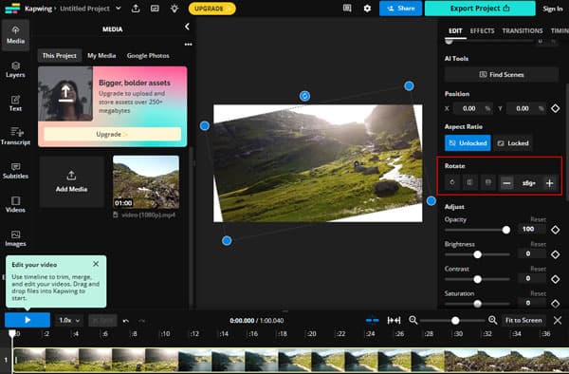The width and height of the screenshot is (569, 374).
Task: Select Unlocked aspect ratio
Action: pyautogui.click(x=468, y=143)
